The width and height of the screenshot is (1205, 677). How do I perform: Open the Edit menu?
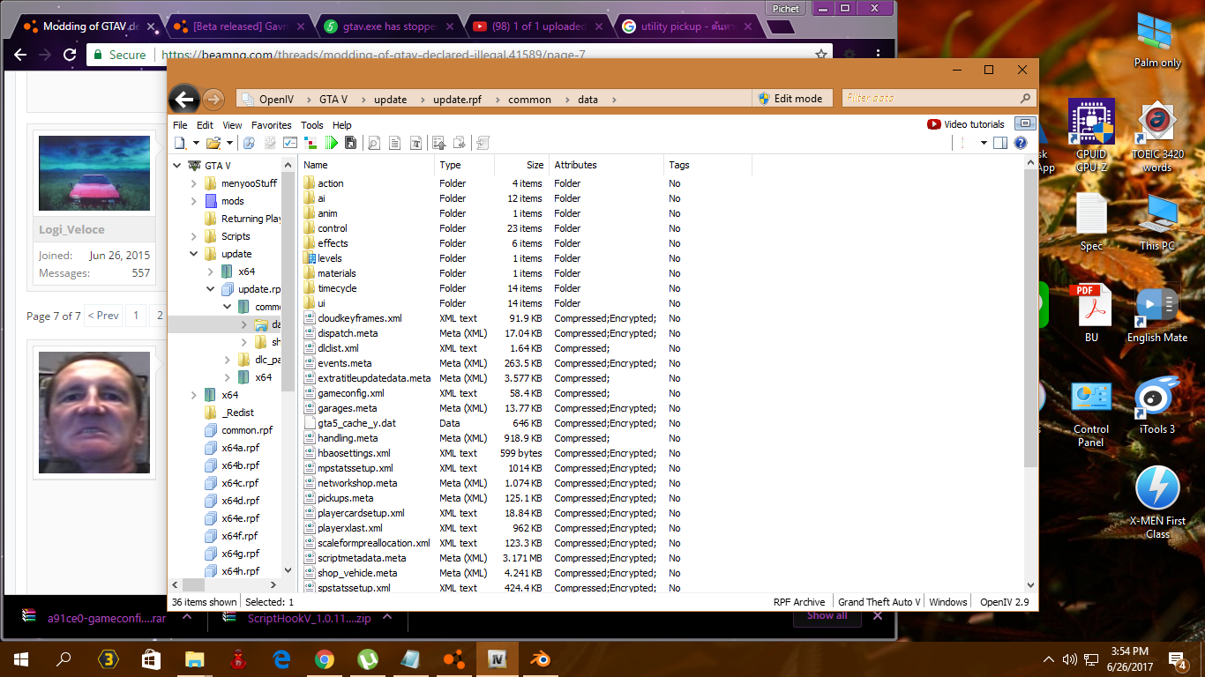(205, 125)
